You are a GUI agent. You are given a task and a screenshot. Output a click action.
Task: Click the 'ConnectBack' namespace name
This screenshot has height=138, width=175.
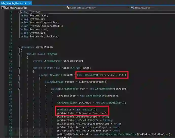(44, 47)
